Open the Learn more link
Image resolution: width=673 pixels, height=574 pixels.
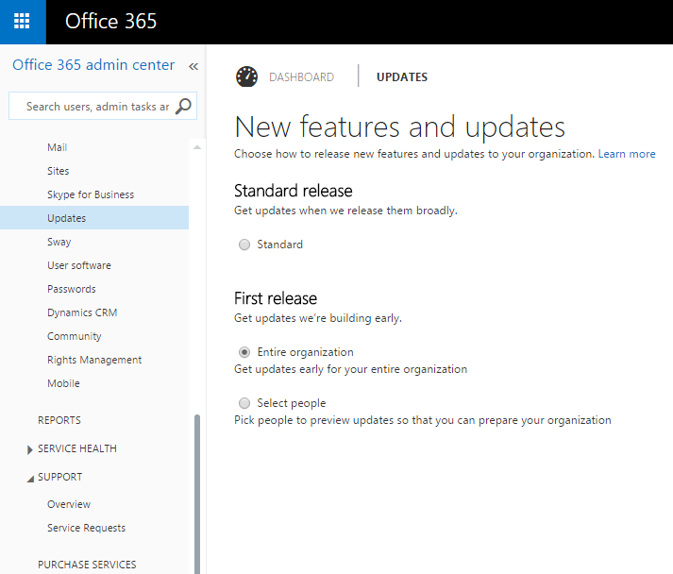[x=626, y=154]
